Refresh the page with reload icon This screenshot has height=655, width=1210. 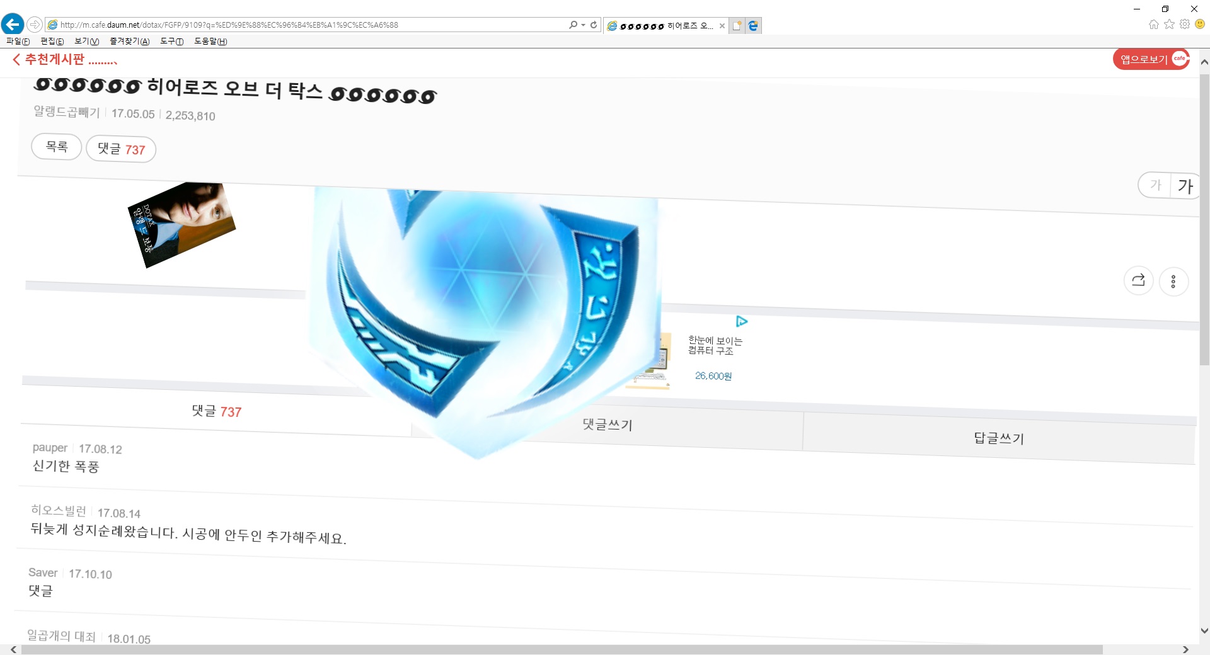(x=594, y=25)
